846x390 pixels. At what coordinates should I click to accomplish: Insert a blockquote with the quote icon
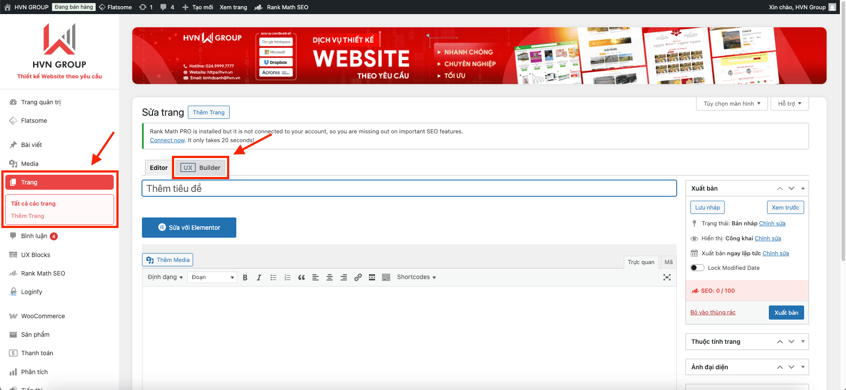302,277
